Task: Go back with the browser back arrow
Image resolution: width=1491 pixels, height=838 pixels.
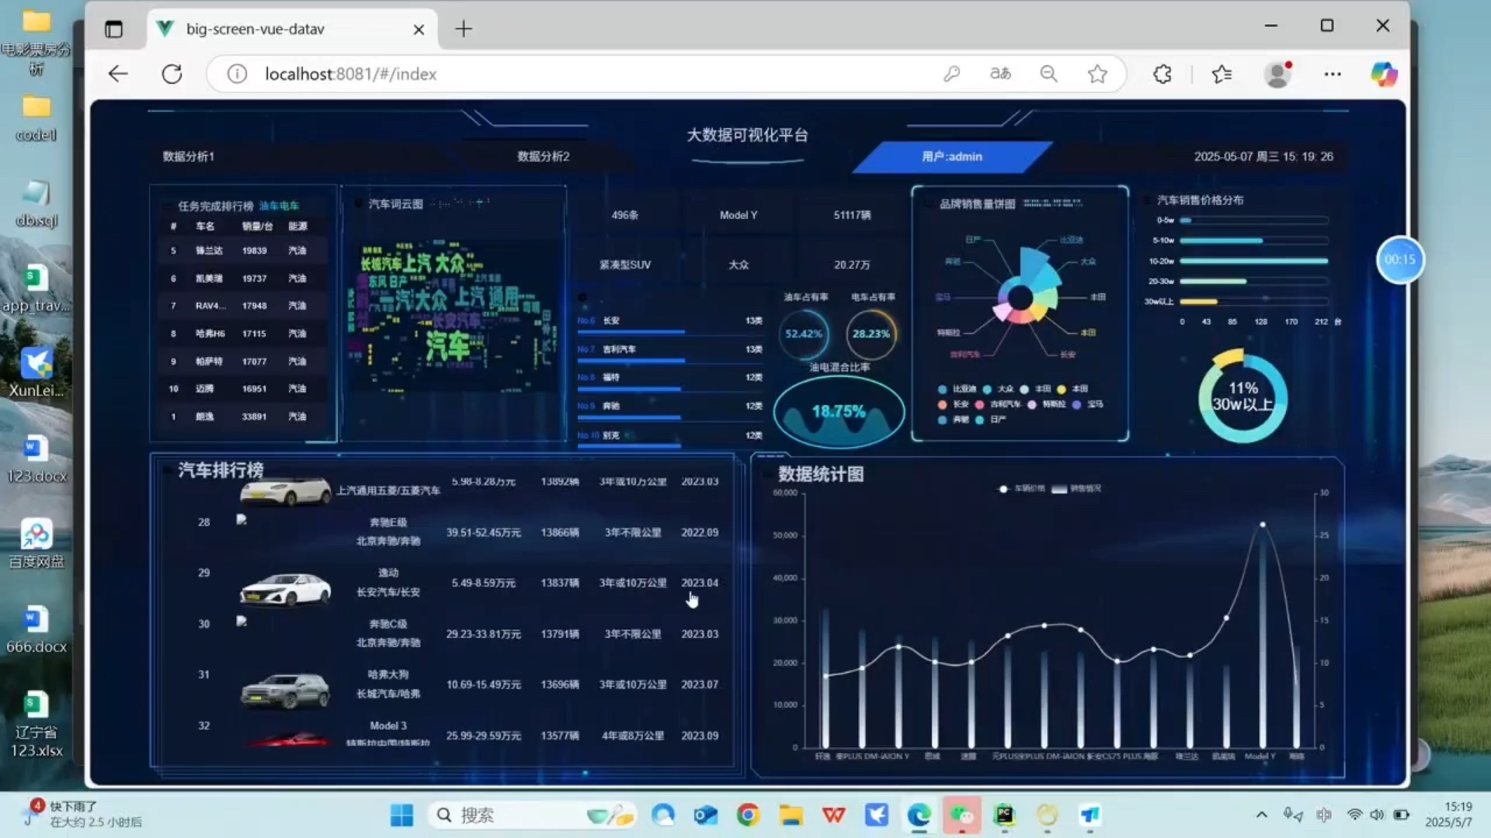Action: pos(118,74)
